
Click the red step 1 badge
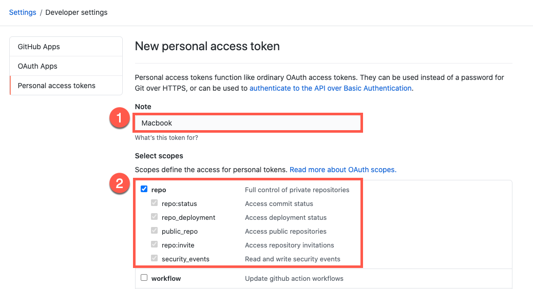click(120, 119)
